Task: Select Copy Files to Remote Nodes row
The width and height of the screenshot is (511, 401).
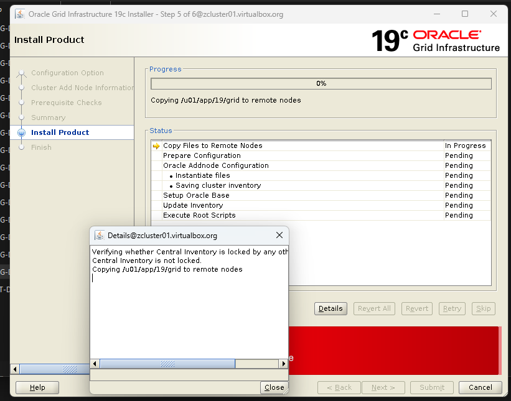Action: tap(321, 145)
